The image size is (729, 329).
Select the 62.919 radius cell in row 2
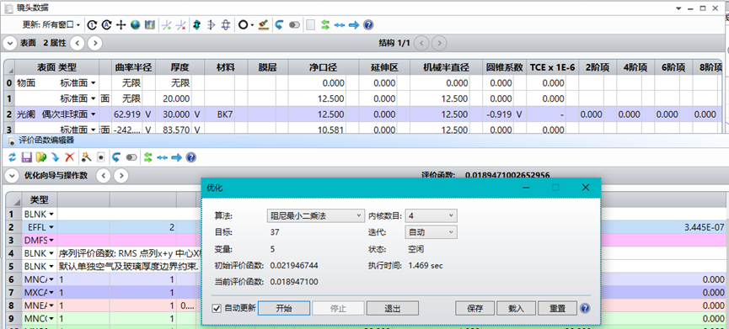click(126, 114)
